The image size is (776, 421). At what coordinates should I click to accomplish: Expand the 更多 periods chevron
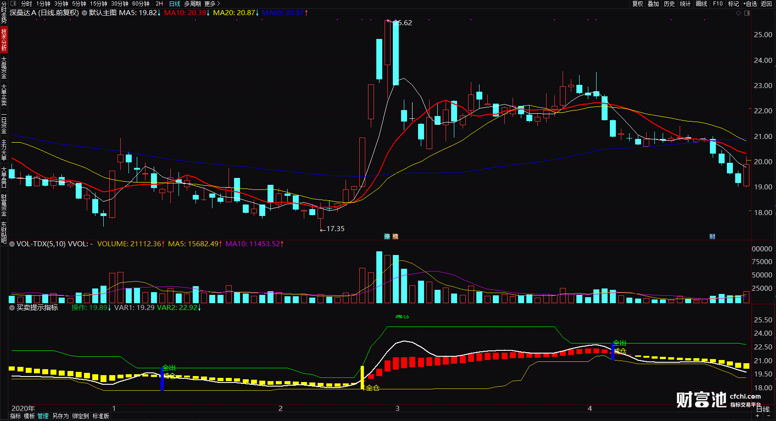pyautogui.click(x=218, y=4)
